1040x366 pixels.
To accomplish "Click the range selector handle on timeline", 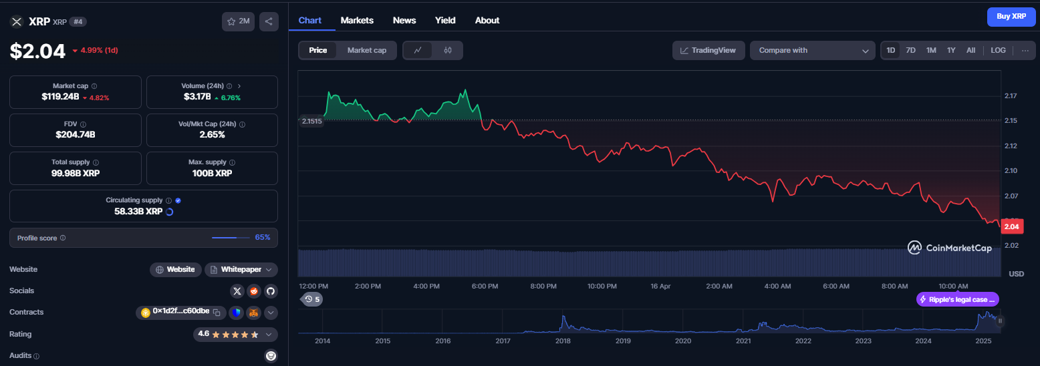I will click(1000, 321).
